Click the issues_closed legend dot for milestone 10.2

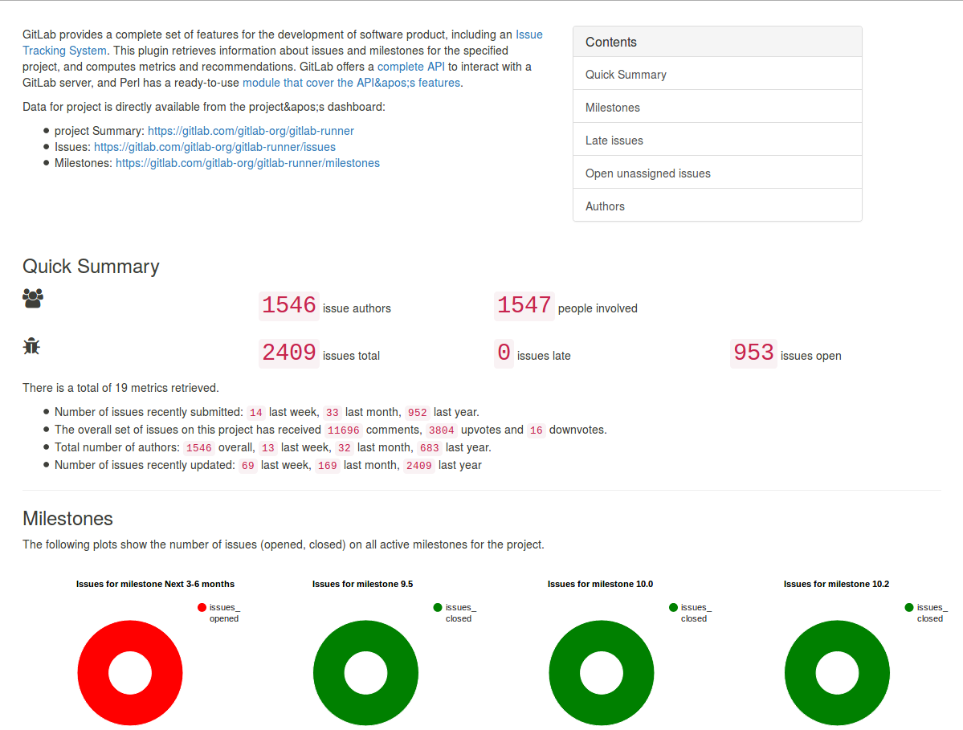pyautogui.click(x=908, y=607)
